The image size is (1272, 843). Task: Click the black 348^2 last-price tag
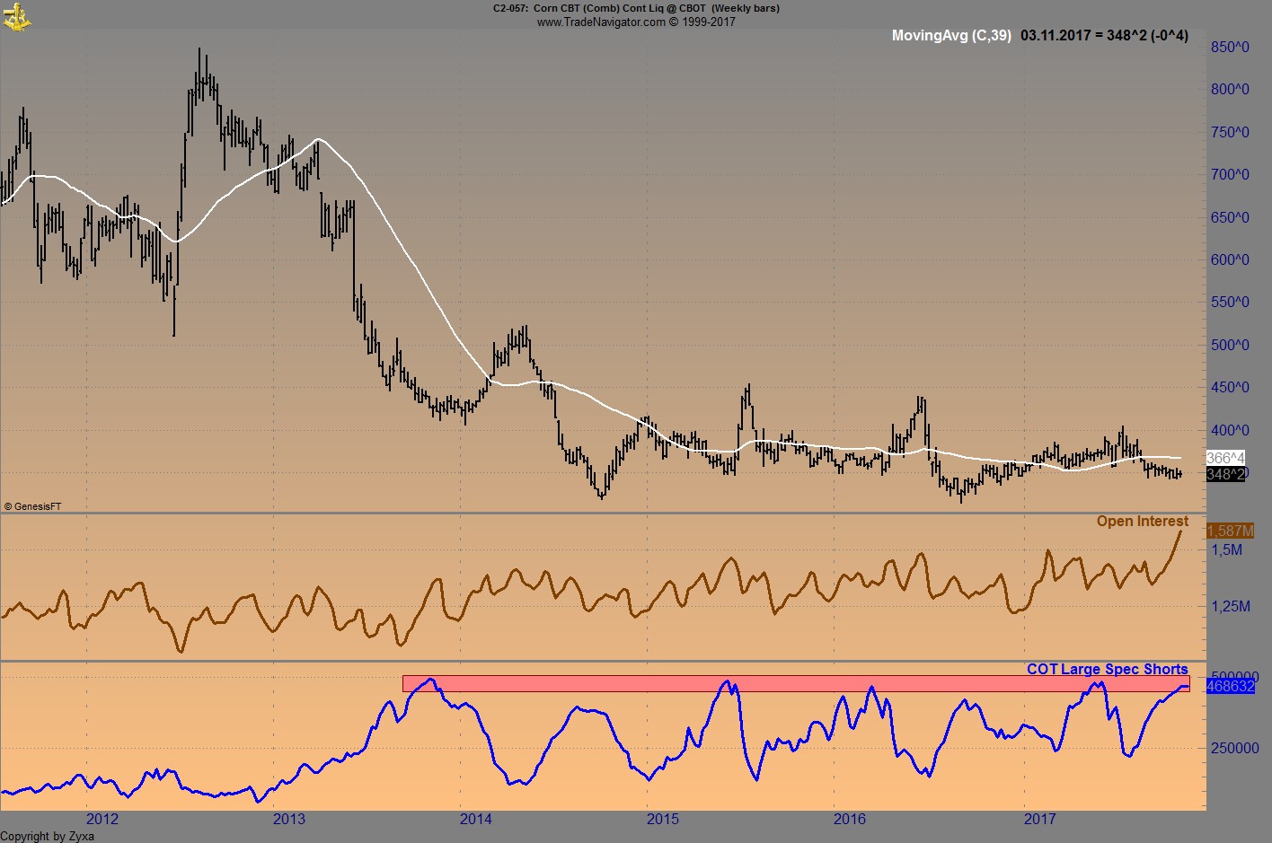tap(1224, 476)
